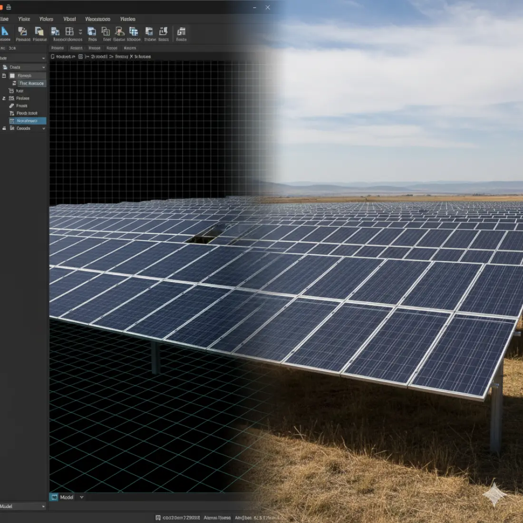Screen dimensions: 523x523
Task: Open the second menu in the menu bar
Action: click(24, 19)
